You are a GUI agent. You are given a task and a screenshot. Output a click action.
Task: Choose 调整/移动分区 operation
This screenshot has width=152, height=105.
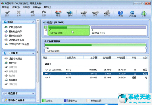13,59
